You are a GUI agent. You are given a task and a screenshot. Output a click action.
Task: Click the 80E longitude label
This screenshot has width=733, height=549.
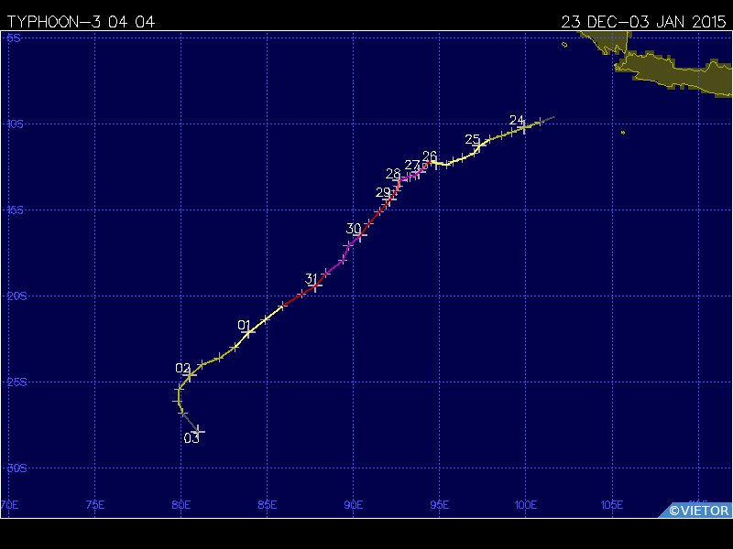[181, 505]
